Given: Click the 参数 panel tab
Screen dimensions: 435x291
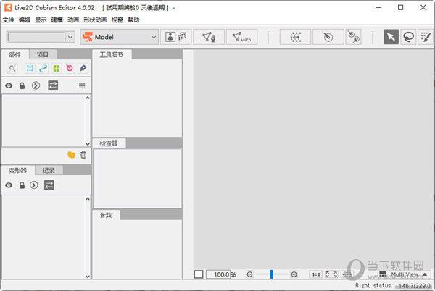Looking at the screenshot, I should [x=106, y=215].
